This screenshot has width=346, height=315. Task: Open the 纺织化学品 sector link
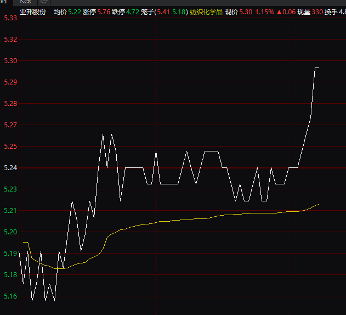(x=206, y=12)
